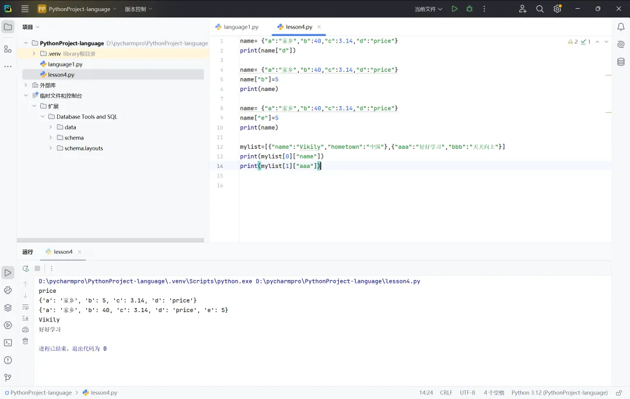Screen dimensions: 630x399
Task: Toggle soft-wrap in run console
Action: point(25,307)
